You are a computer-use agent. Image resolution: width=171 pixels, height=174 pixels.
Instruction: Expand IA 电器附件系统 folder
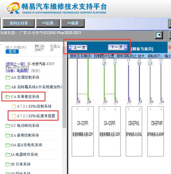point(24,154)
